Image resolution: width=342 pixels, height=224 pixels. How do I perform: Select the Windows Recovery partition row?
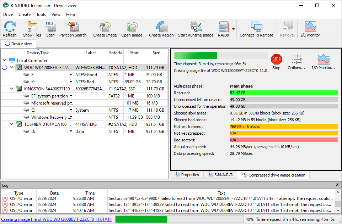tap(84, 117)
